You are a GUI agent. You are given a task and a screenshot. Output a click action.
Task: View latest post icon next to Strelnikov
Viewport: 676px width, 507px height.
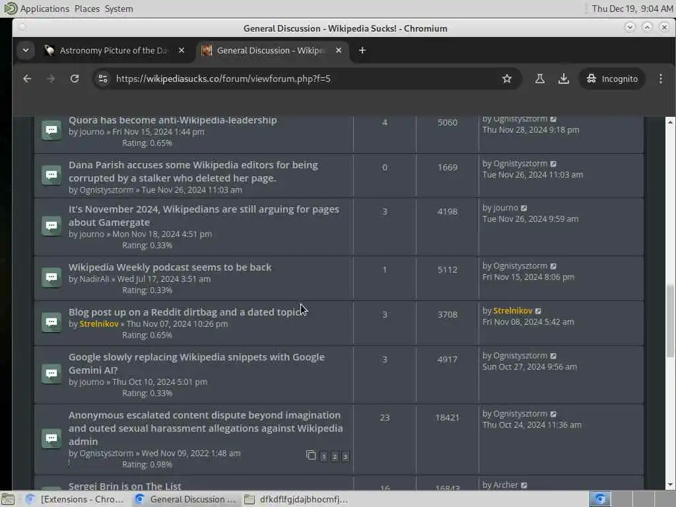tap(539, 311)
